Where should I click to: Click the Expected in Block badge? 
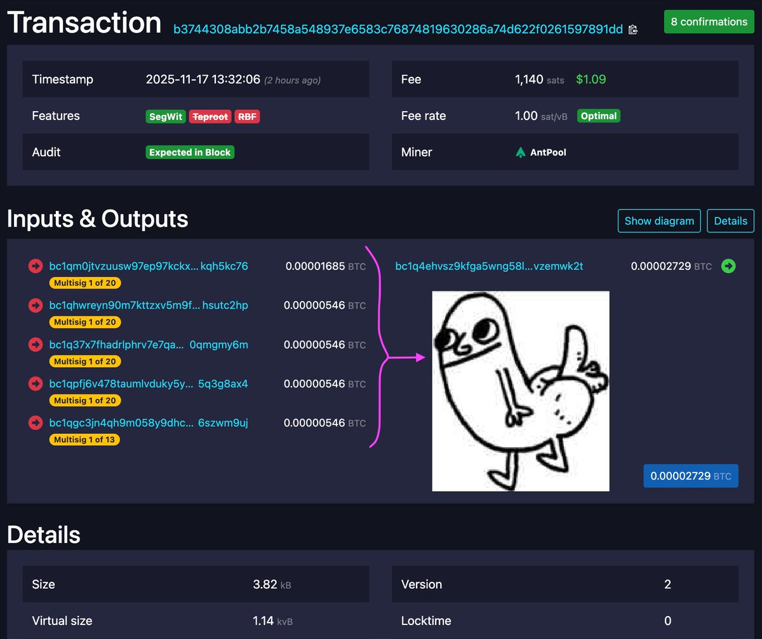point(190,152)
